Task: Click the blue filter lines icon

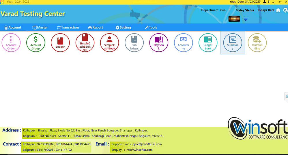Action: pyautogui.click(x=246, y=19)
